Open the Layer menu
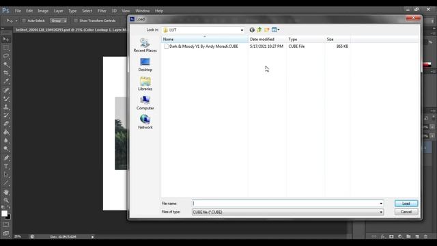 (x=58, y=11)
